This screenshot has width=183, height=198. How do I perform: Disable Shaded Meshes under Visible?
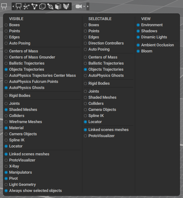click(6, 110)
